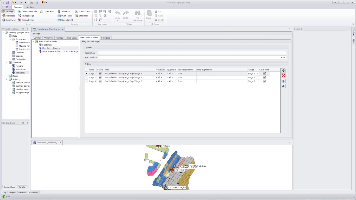The width and height of the screenshot is (356, 200).
Task: Open Dependencies setup
Action: 26,20
